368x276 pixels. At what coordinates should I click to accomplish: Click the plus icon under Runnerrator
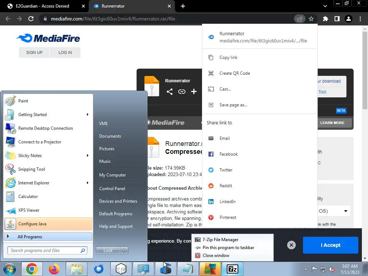pos(194,92)
